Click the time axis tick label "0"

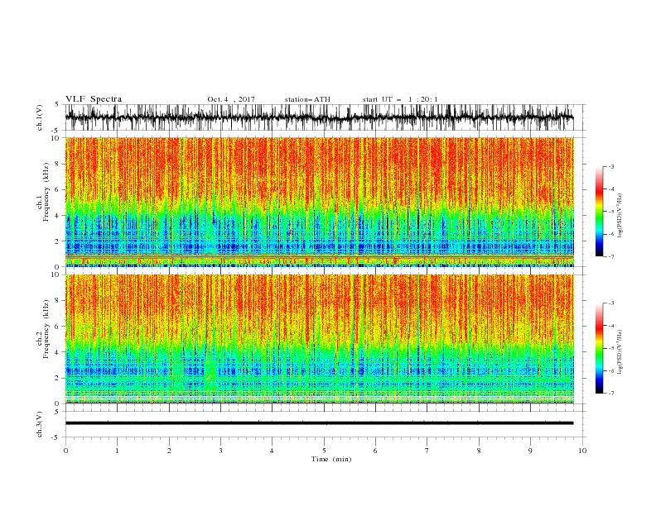[65, 451]
